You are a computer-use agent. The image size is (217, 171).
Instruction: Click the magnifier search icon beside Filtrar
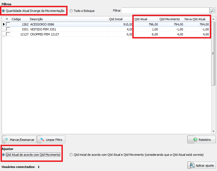[213, 11]
